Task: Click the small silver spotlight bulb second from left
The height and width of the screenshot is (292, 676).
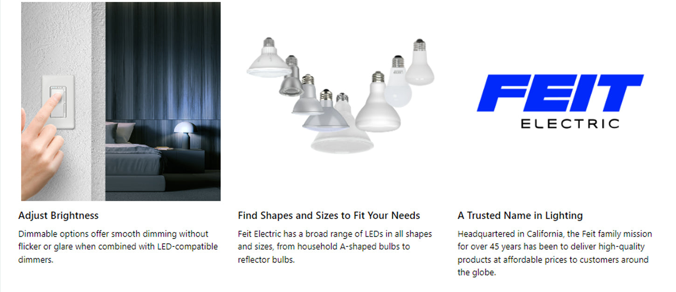Action: [x=291, y=76]
